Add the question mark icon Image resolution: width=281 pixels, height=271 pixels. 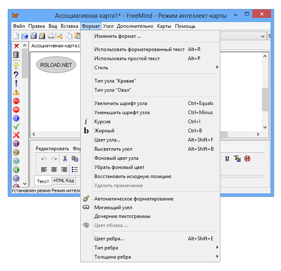point(16,75)
